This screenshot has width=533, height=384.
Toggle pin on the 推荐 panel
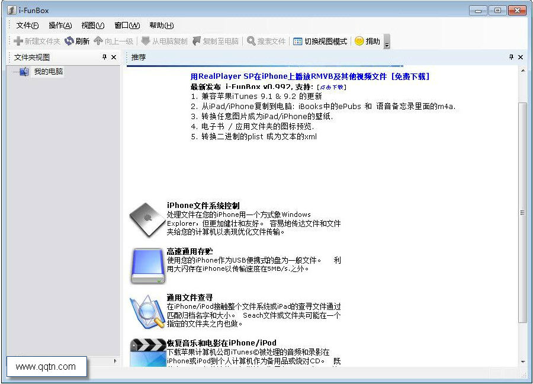click(x=512, y=57)
